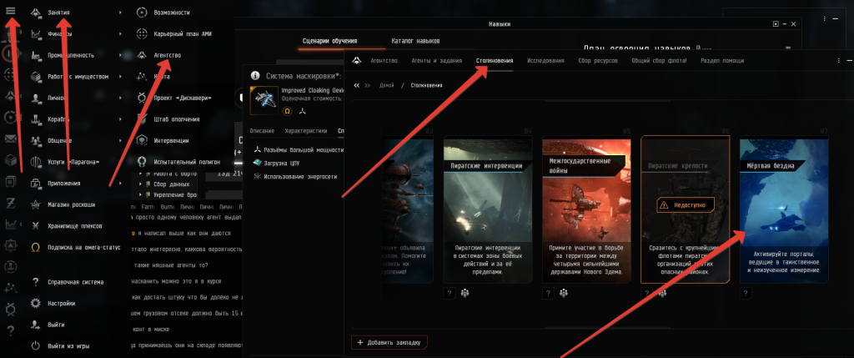The height and width of the screenshot is (358, 854).
Task: Click fleet group icon under Пиратские интервенции card
Action: tap(464, 293)
